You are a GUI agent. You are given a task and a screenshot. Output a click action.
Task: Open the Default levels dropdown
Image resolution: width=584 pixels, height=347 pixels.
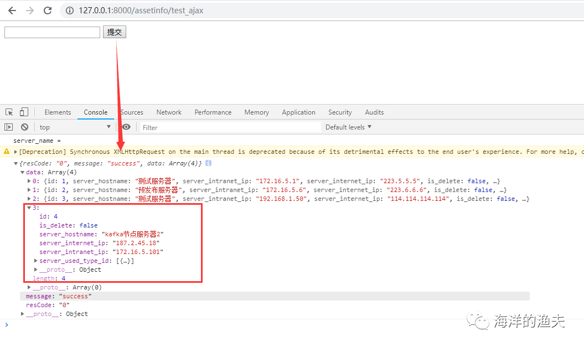pos(348,127)
